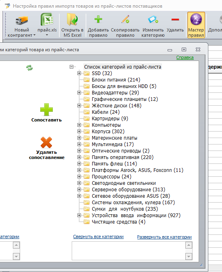The width and height of the screenshot is (222, 272).
Task: Select the Блоки питания (214) category
Action: 116,80
